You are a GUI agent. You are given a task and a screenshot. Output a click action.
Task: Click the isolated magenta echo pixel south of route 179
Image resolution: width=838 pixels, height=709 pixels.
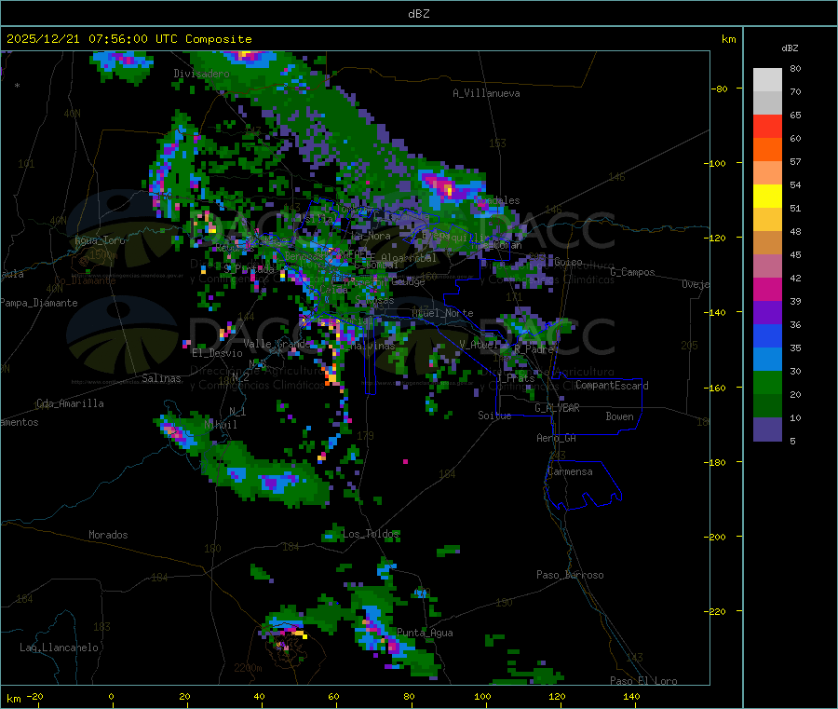[406, 461]
